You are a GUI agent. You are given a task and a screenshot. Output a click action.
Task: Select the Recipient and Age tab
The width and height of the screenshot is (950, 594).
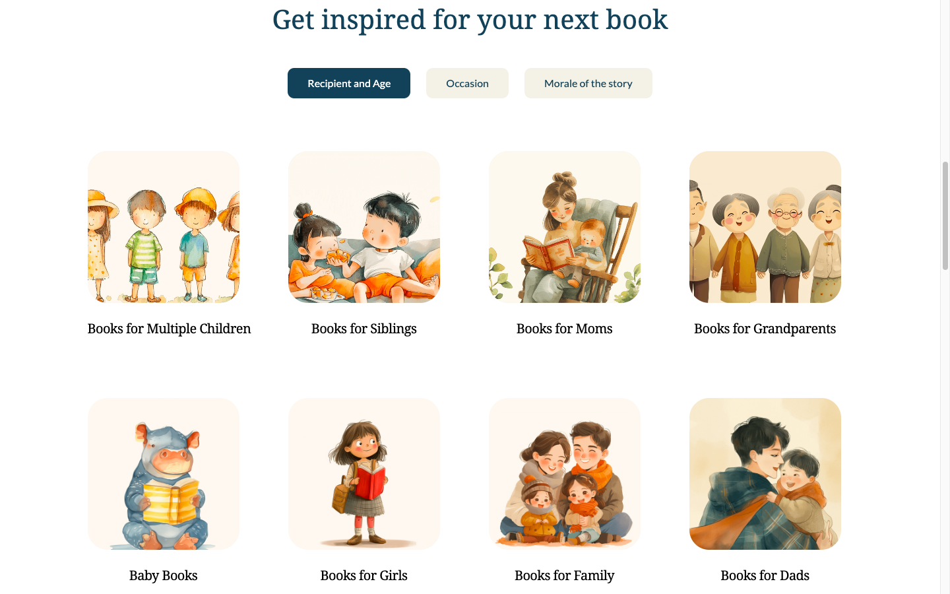point(349,83)
